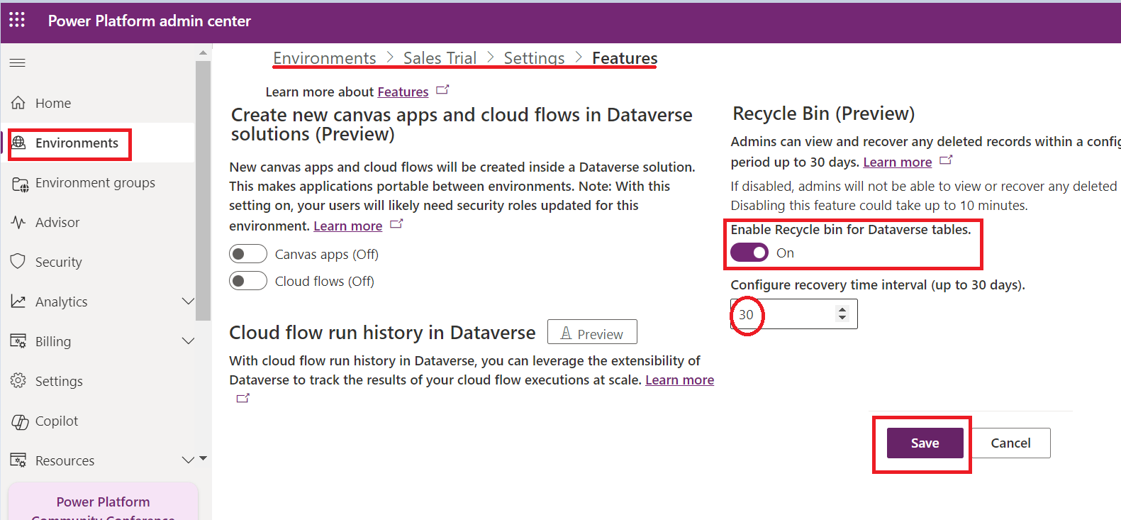Click the Cancel button
The image size is (1121, 520).
pyautogui.click(x=1010, y=443)
